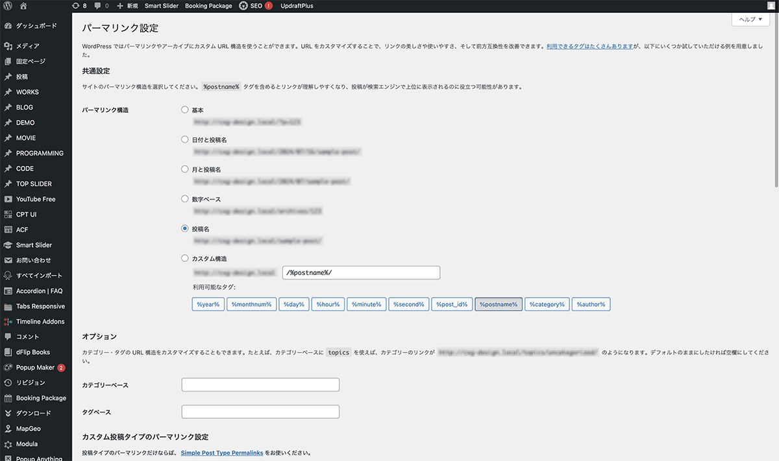Select the カスタム構造 radio button

point(185,258)
